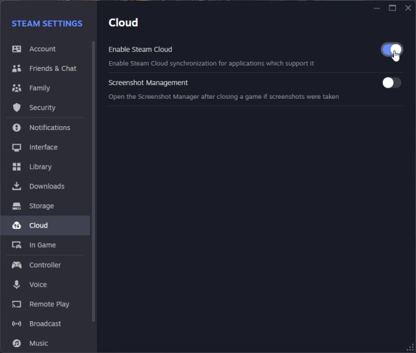Turn on Screenshot Management toggle
The image size is (416, 353).
point(391,83)
